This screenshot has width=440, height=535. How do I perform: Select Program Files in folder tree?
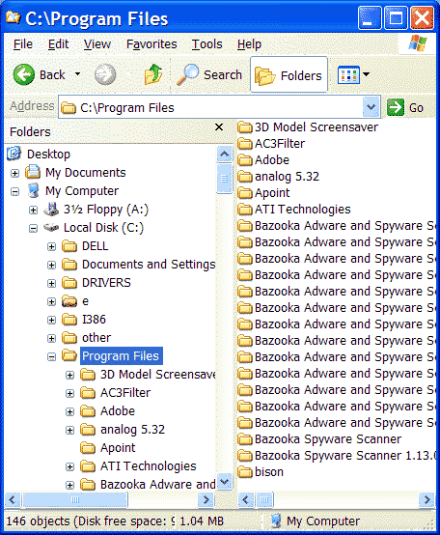click(x=121, y=356)
